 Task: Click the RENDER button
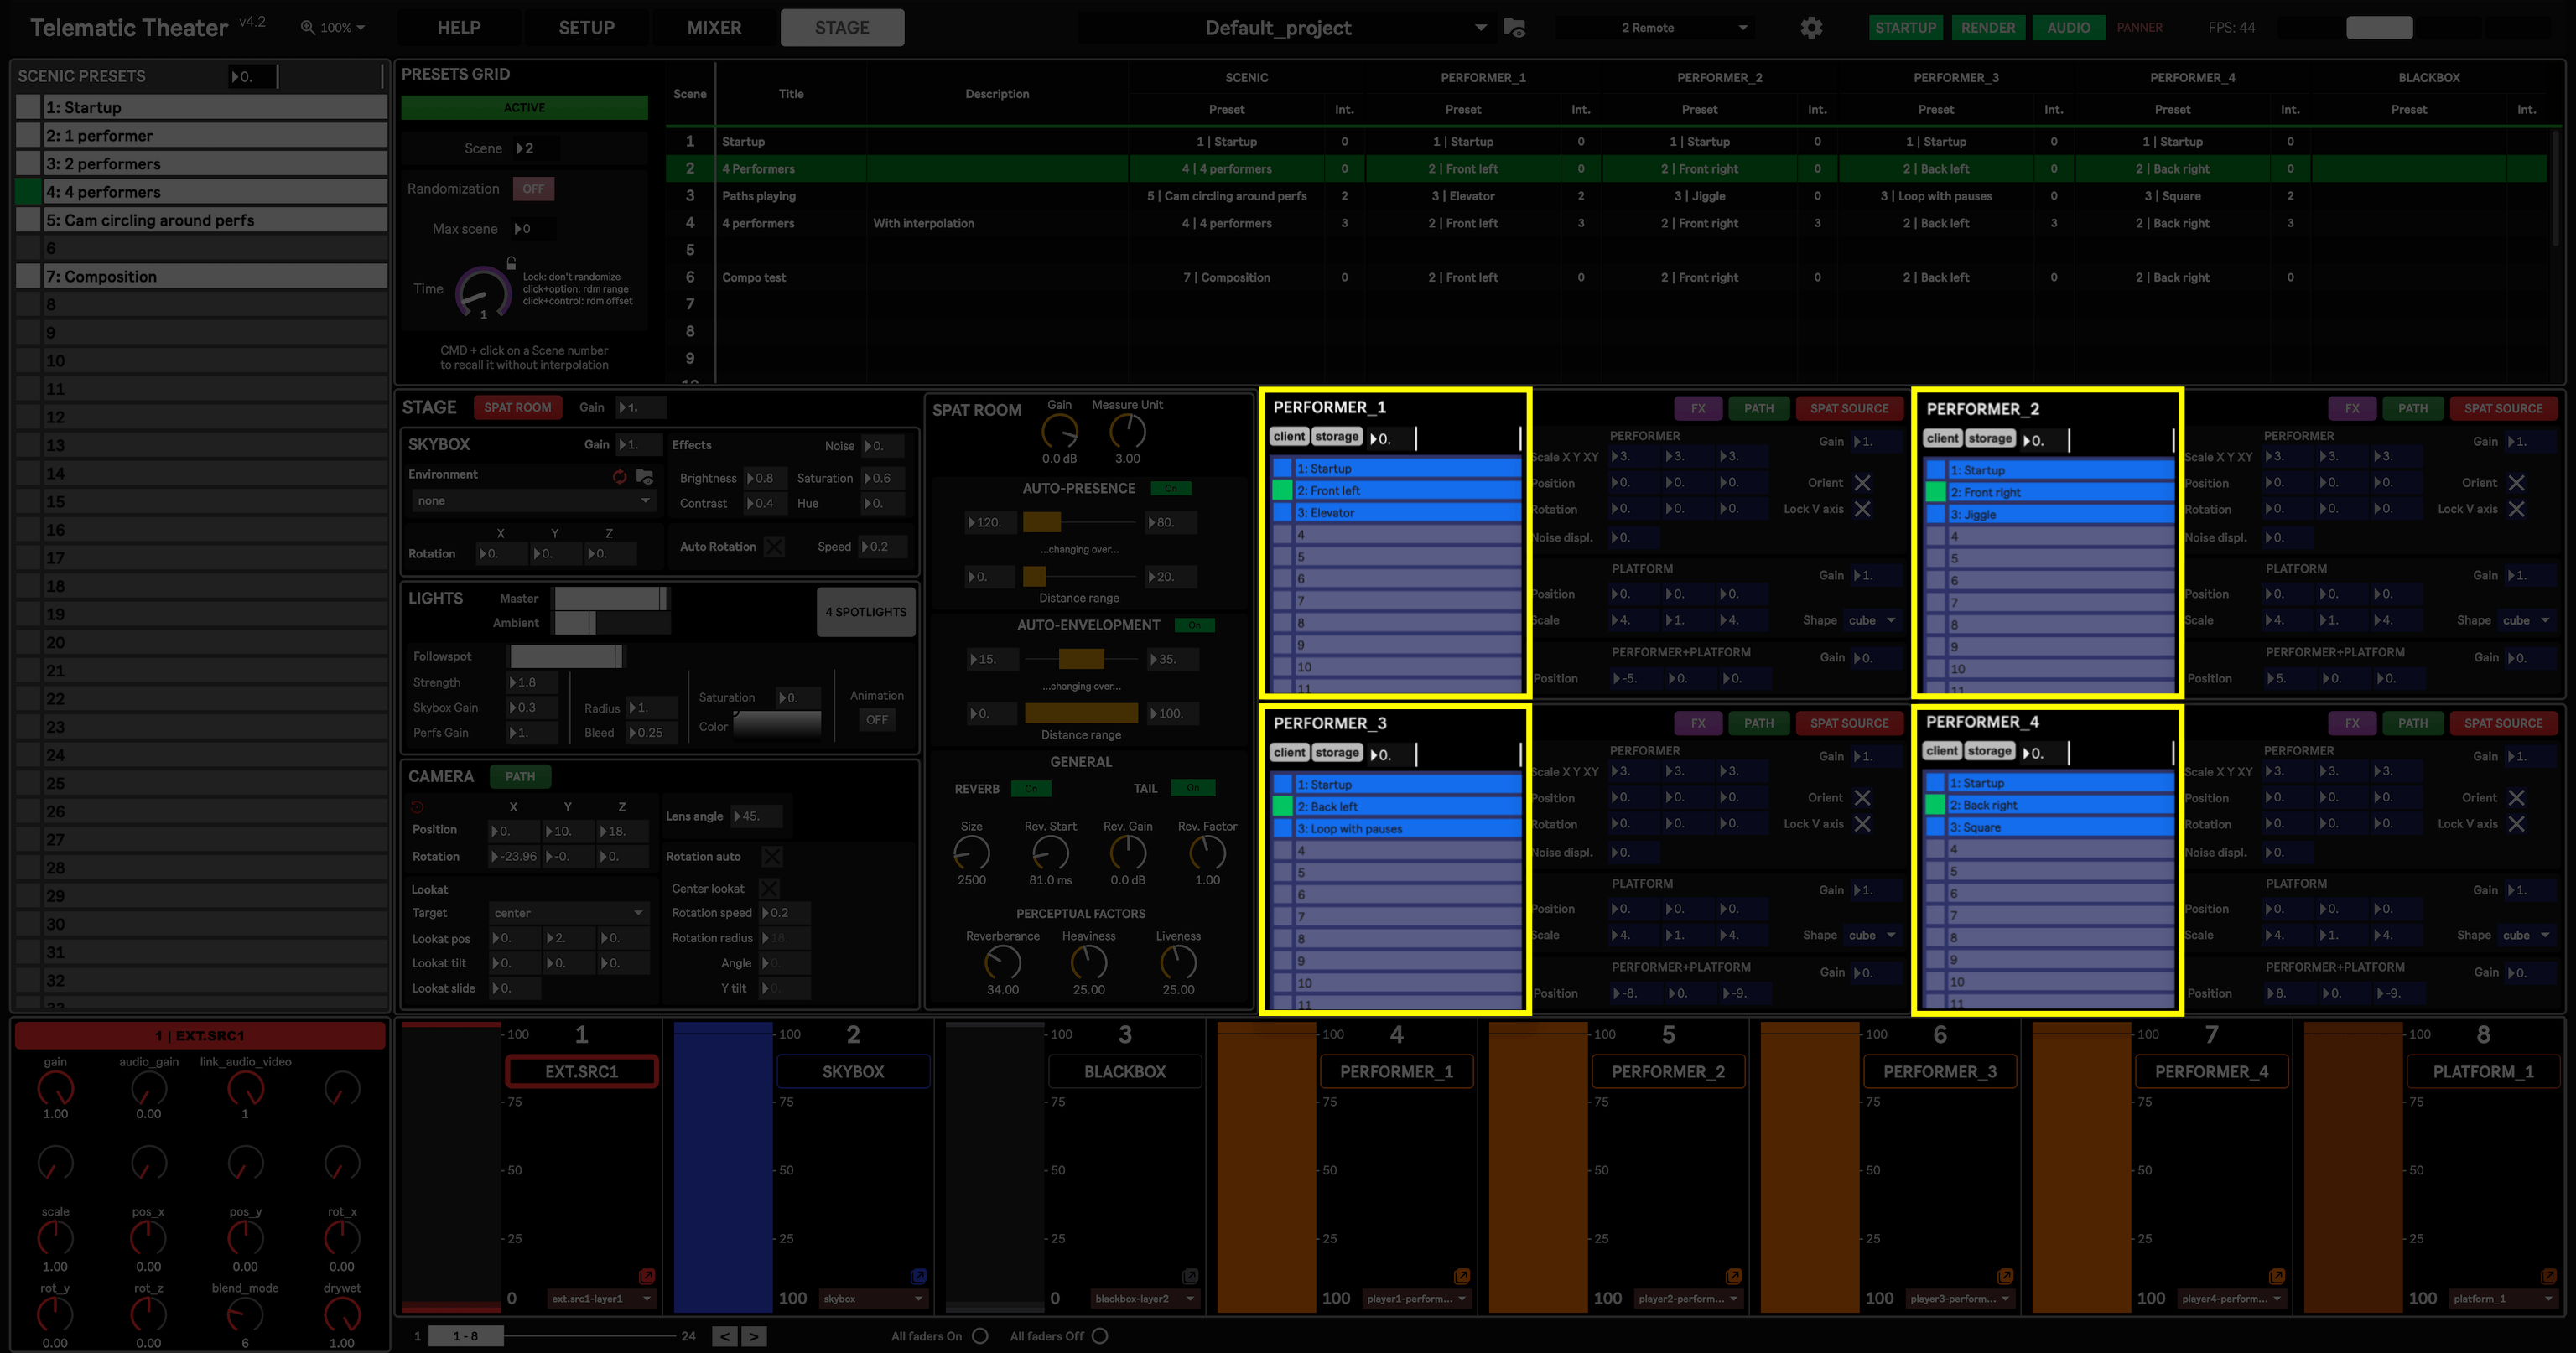pos(1988,28)
